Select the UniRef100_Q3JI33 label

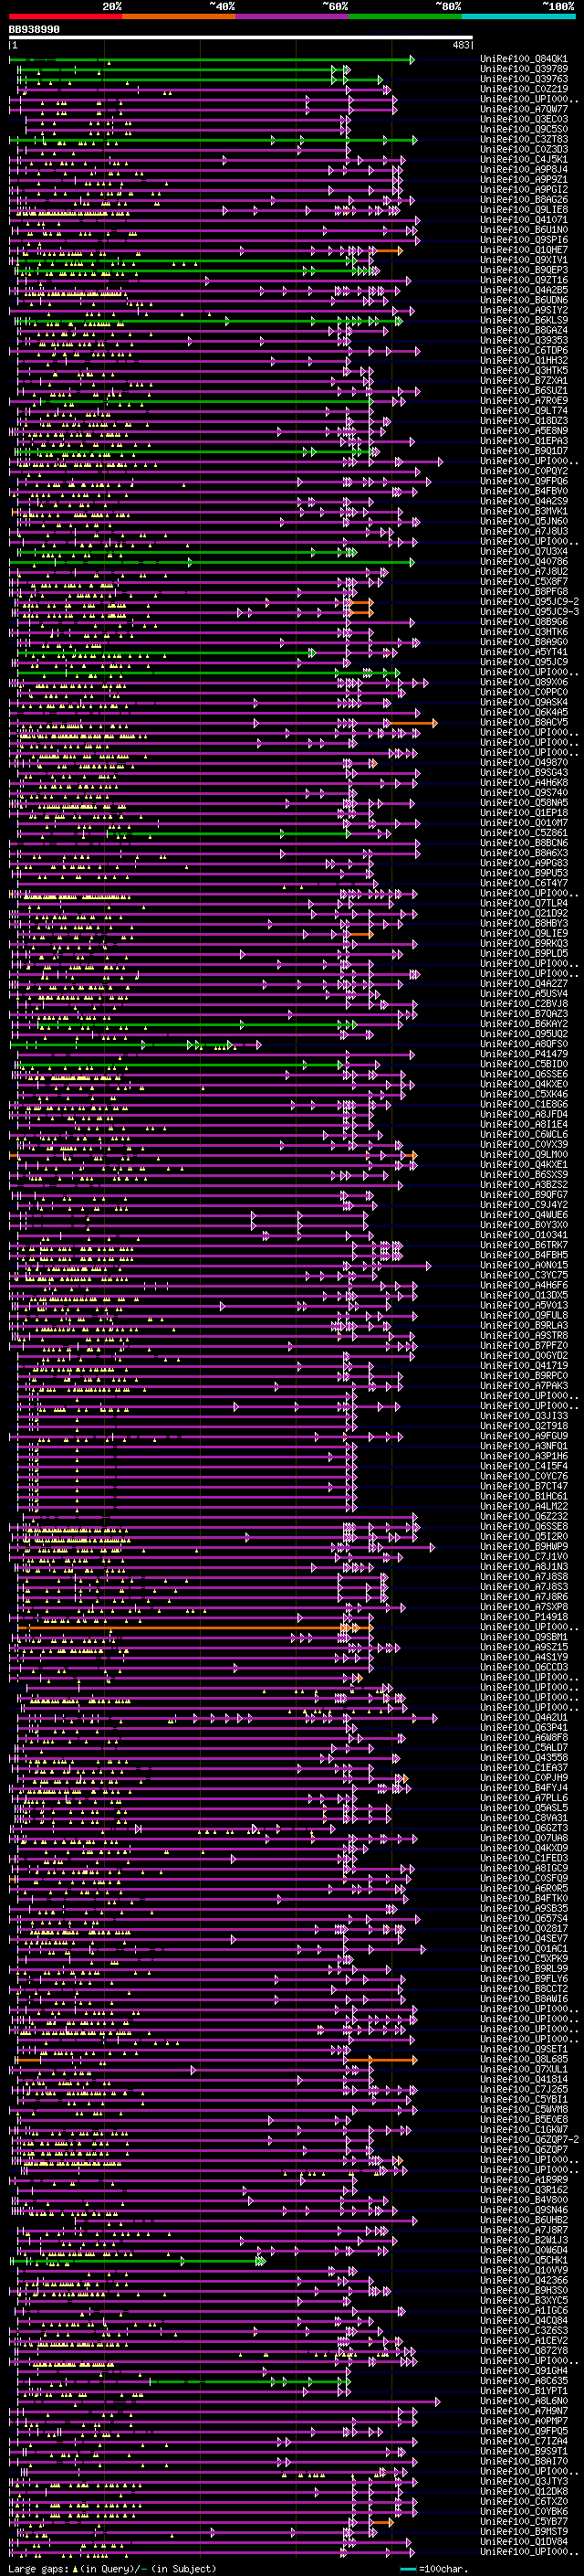point(523,1415)
